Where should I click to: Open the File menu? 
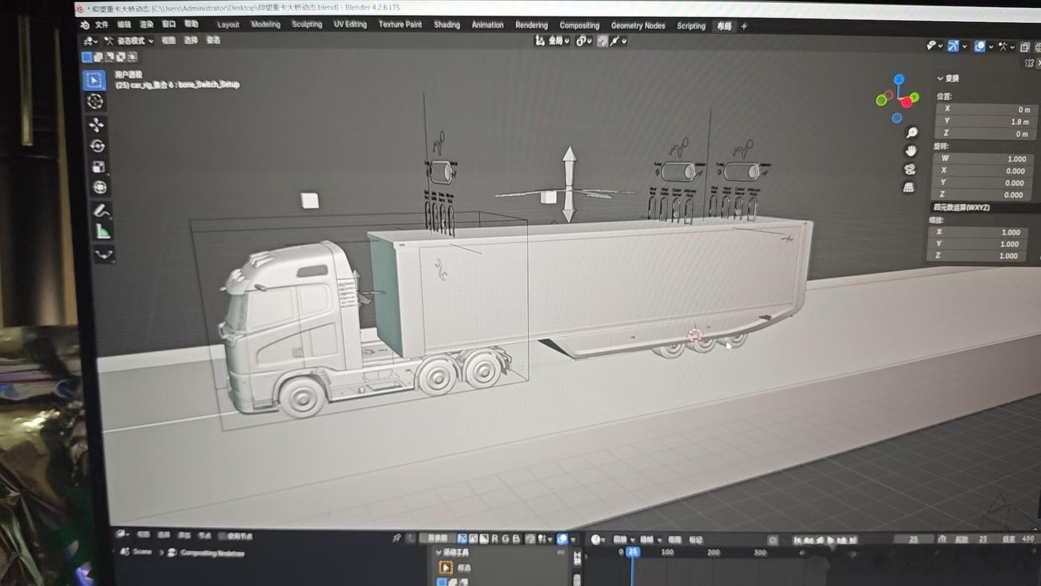pyautogui.click(x=101, y=24)
